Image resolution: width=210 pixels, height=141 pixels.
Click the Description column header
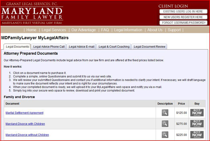[x=165, y=103]
